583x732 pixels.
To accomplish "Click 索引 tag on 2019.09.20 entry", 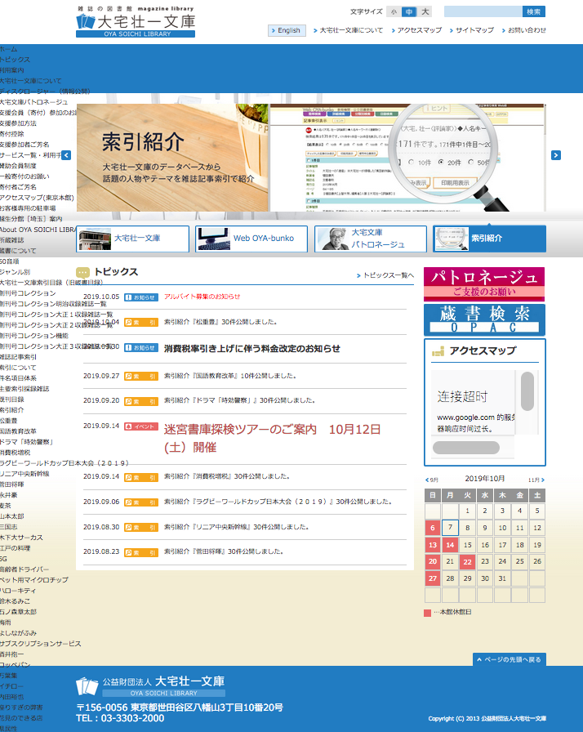I will [141, 401].
